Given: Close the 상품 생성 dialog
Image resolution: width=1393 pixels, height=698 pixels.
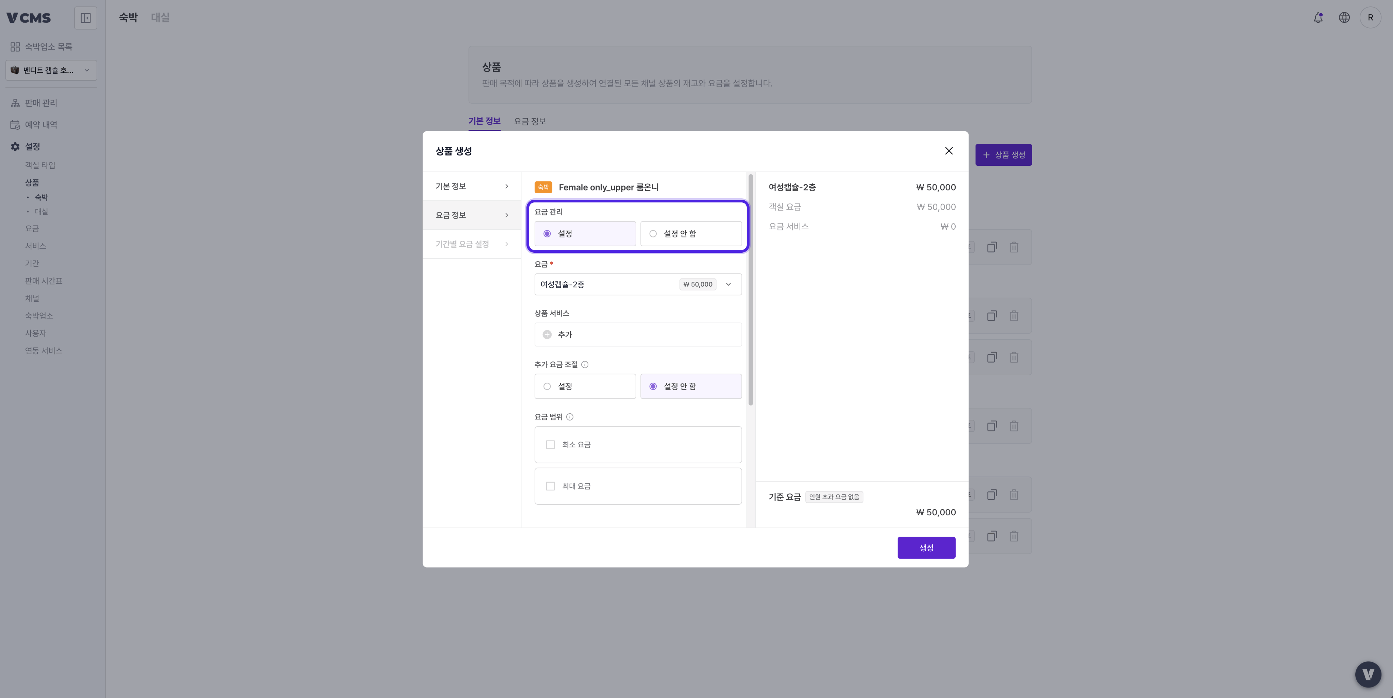Looking at the screenshot, I should point(949,151).
